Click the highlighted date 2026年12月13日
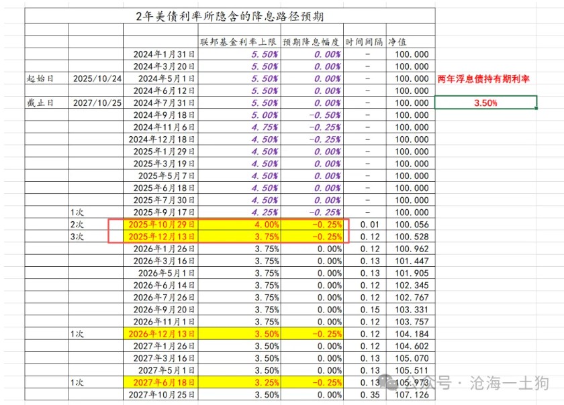This screenshot has width=564, height=405. pos(160,334)
